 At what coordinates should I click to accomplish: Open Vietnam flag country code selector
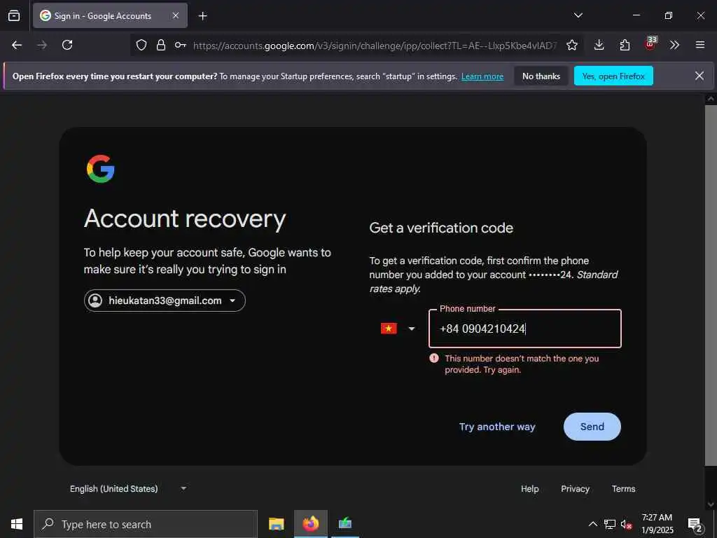coord(398,329)
